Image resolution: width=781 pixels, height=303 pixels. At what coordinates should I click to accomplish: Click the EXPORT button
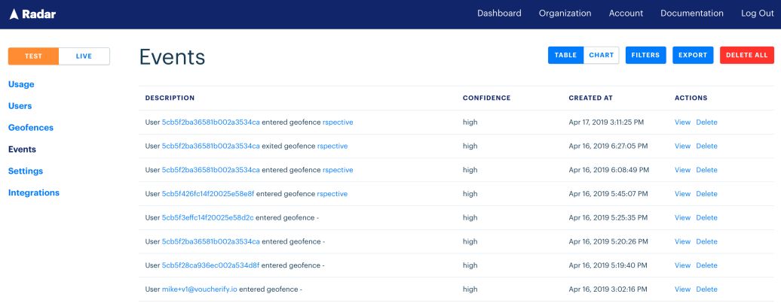tap(692, 55)
